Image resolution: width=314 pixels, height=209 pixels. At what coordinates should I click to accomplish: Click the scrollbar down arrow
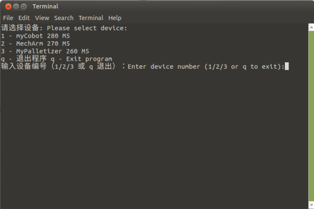point(311,205)
